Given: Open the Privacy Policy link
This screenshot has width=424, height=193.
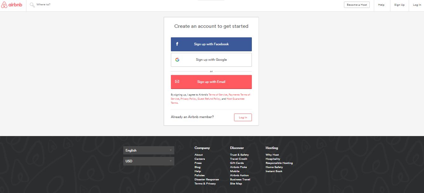Looking at the screenshot, I should pos(188,99).
